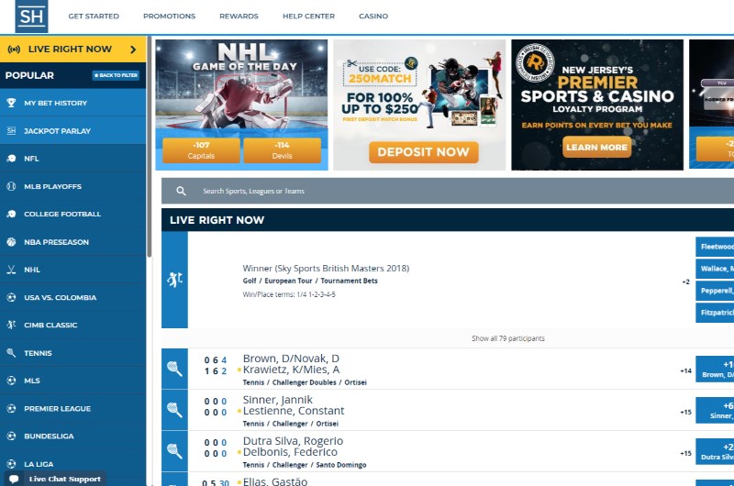
Task: Click tennis icon in Sinner vs Lestienne row
Action: tap(174, 410)
